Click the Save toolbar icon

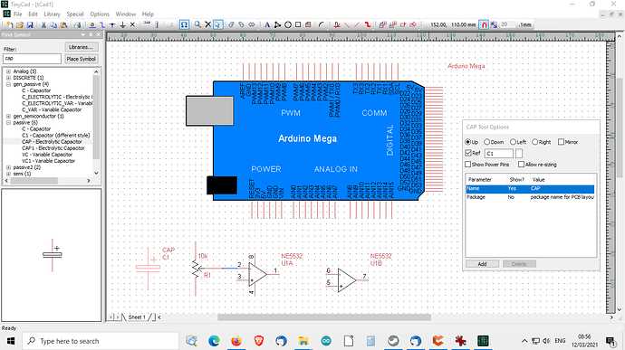(x=30, y=24)
